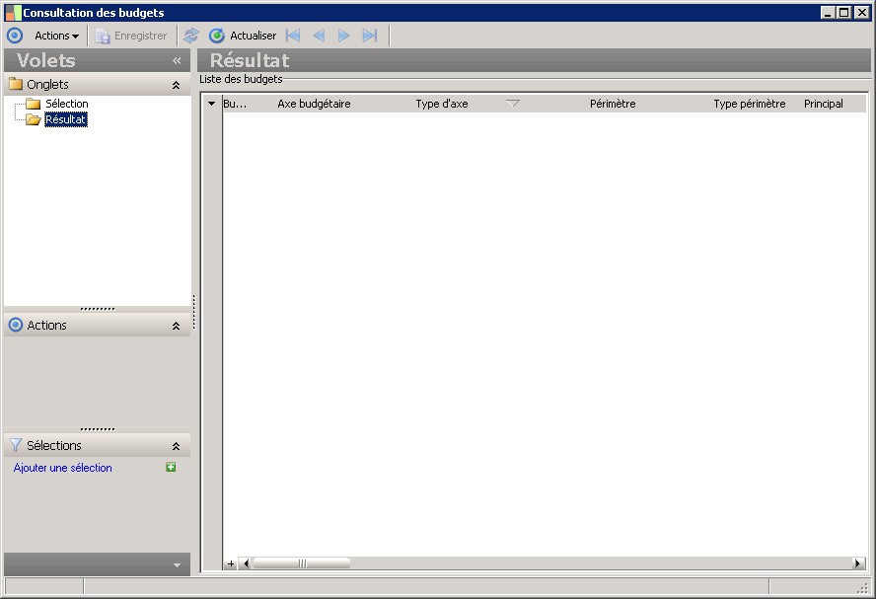Open the grid column selector dropdown arrow
Image resolution: width=876 pixels, height=599 pixels.
click(x=212, y=104)
